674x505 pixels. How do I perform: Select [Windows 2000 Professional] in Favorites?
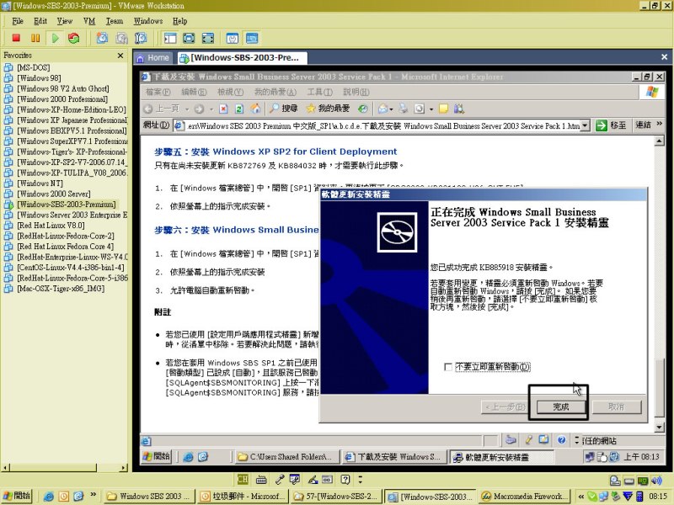62,99
